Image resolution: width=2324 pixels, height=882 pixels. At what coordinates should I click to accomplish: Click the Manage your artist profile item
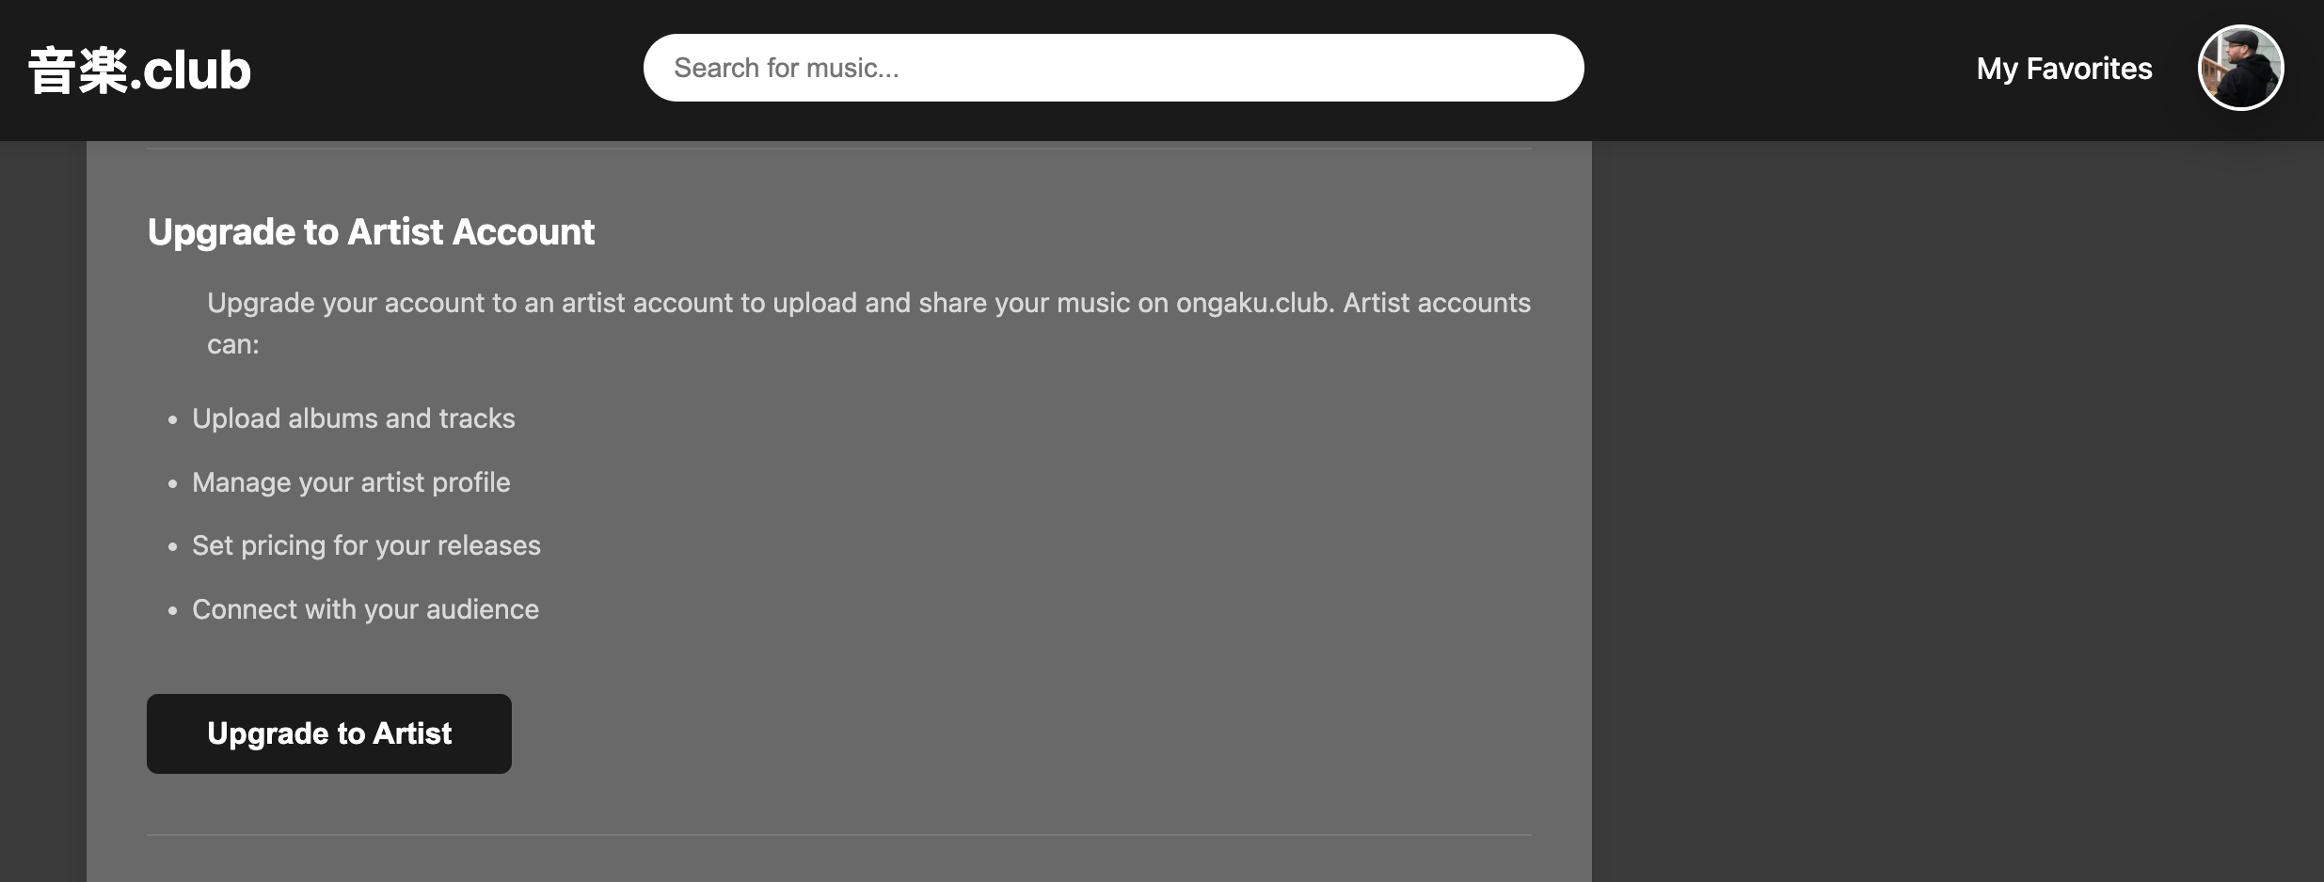[x=350, y=482]
